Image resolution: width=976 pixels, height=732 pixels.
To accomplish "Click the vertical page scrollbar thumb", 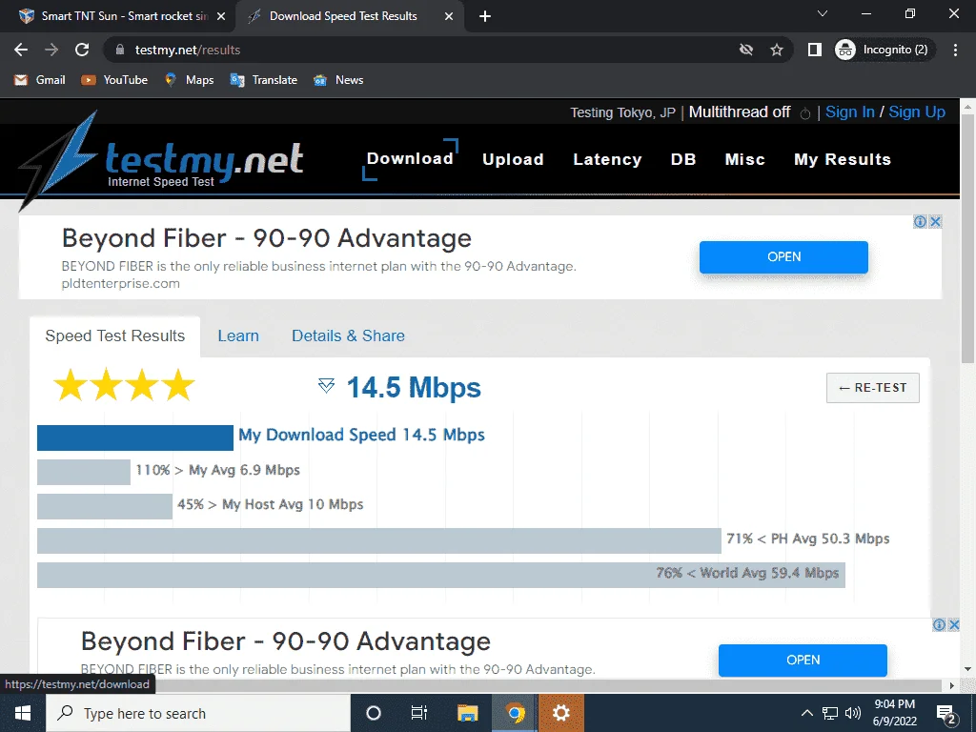I will click(968, 239).
